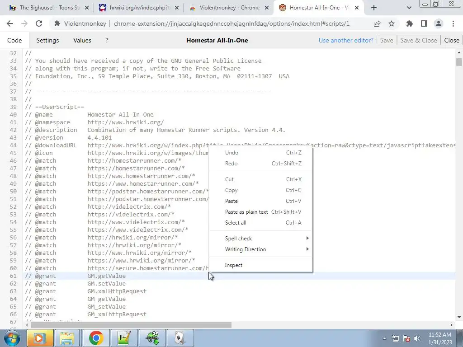Click the GM.xmlHttpRequest grant line

point(86,291)
